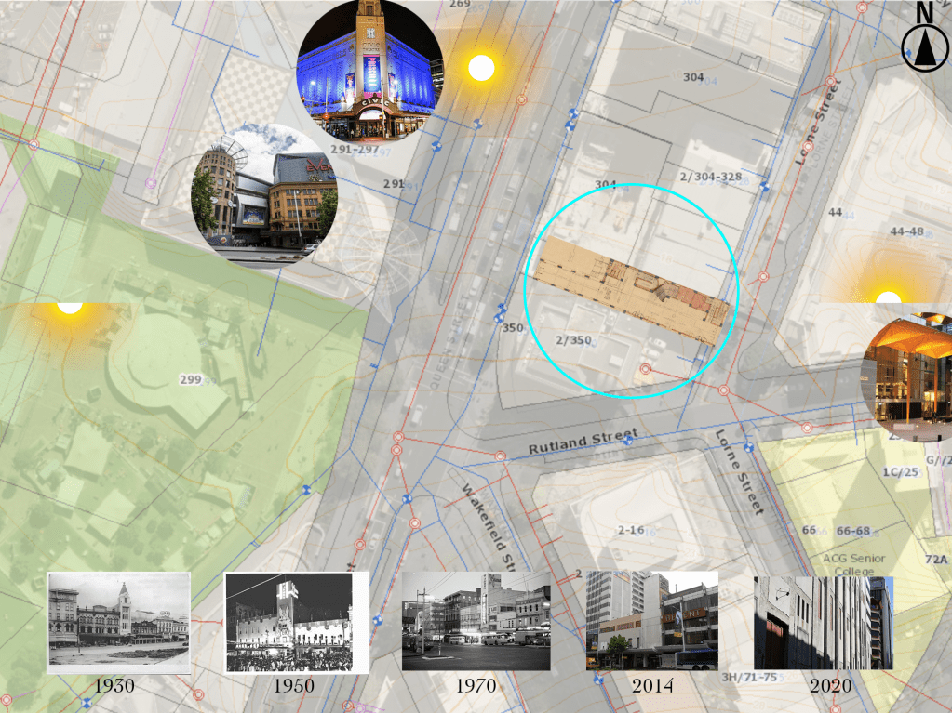Select the orange floor plan inside cyan circle
952x713 pixels.
(x=628, y=290)
